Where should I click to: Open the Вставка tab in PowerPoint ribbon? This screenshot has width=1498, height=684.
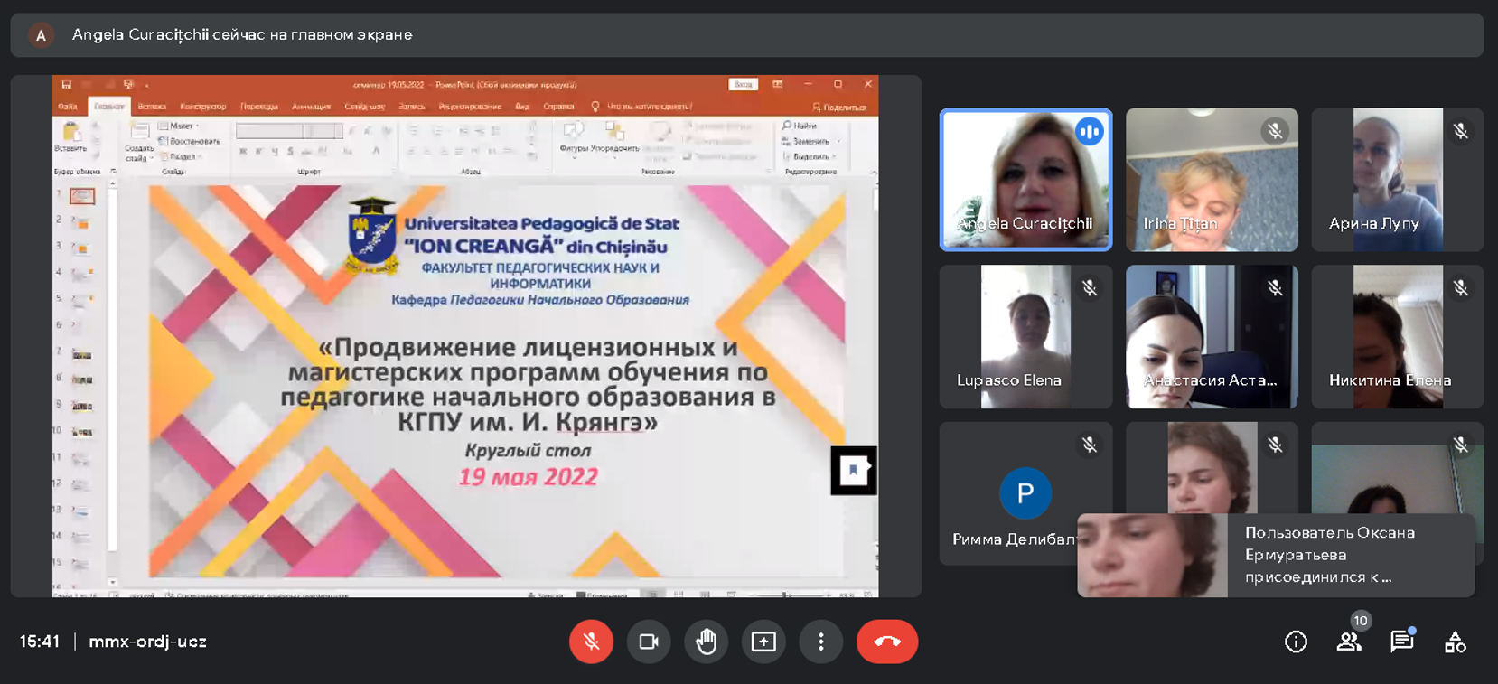tap(152, 107)
